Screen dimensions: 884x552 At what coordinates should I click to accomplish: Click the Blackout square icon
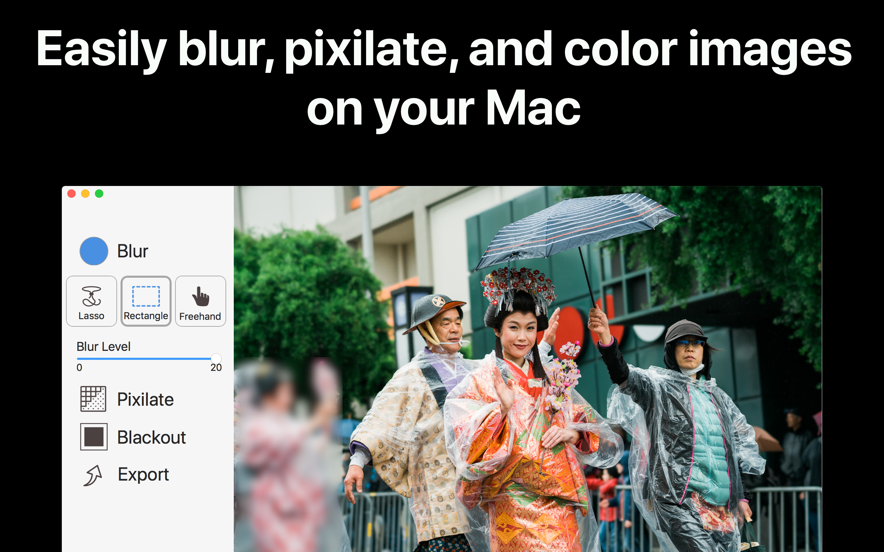point(94,437)
